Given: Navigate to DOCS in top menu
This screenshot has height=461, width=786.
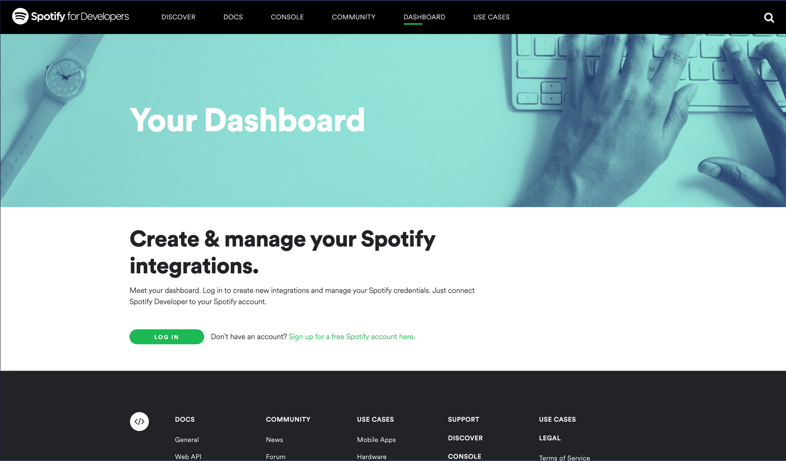Looking at the screenshot, I should pyautogui.click(x=233, y=17).
